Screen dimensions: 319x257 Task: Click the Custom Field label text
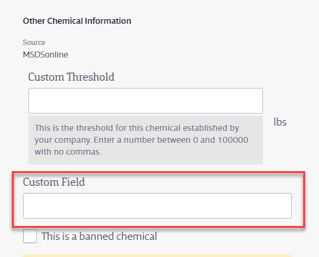click(54, 182)
